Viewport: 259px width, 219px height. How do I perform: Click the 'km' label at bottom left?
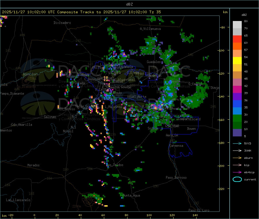4,216
